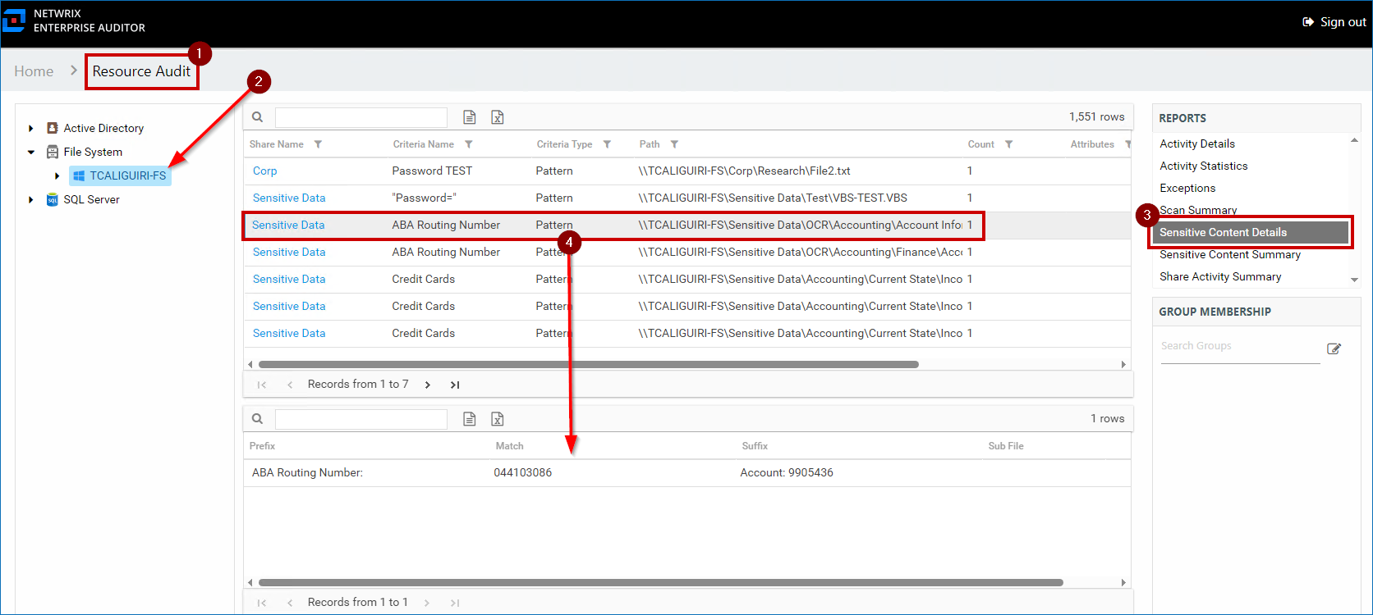
Task: Click the Excel export icon in lower grid
Action: [498, 419]
